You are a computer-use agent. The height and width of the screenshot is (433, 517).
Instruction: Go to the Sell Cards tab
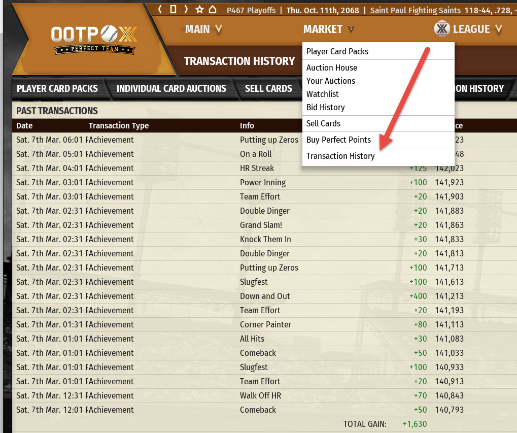point(268,88)
